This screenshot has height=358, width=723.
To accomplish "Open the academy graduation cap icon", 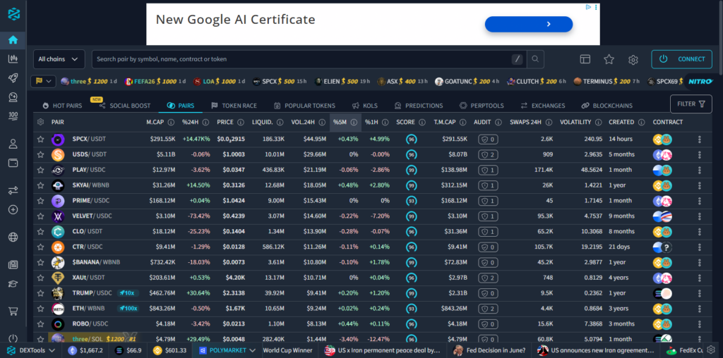I will coord(13,284).
